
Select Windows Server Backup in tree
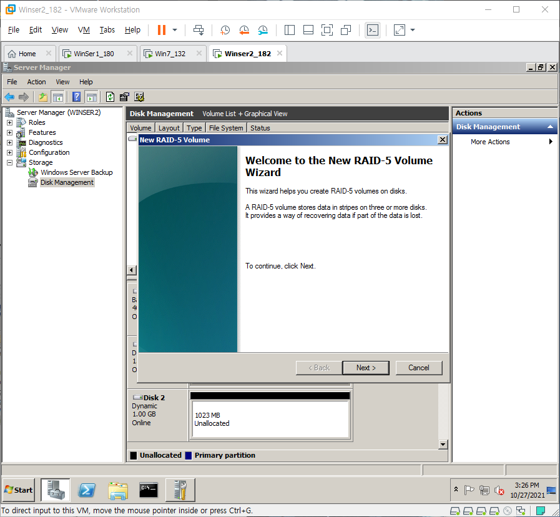tap(76, 172)
